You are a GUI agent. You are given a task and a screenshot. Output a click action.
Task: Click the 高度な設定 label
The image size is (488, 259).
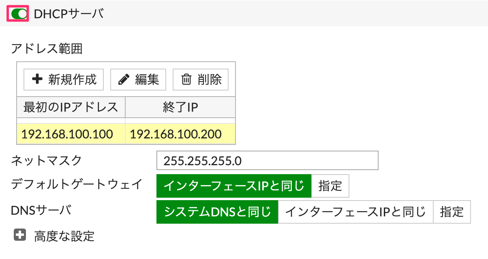point(64,235)
